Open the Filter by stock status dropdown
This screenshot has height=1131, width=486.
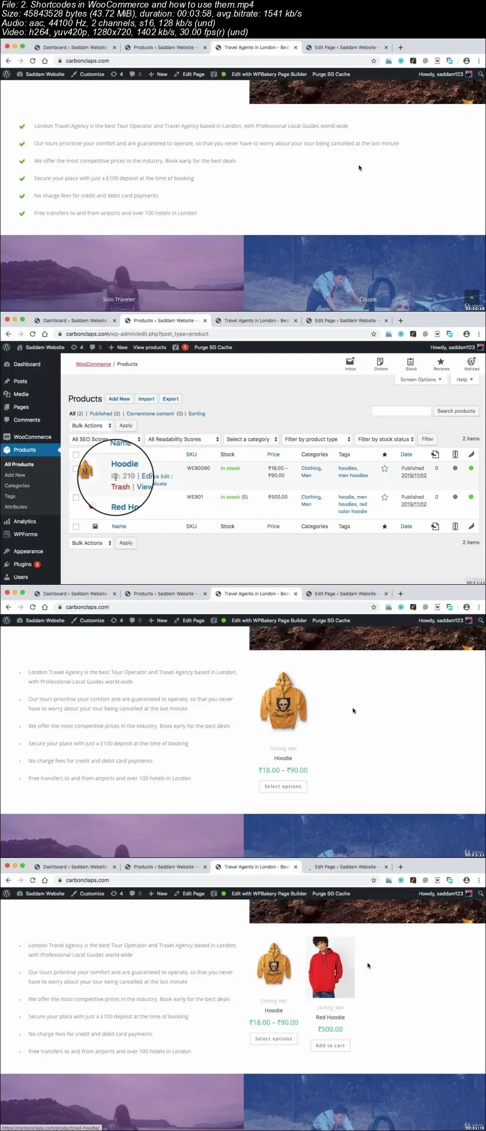385,439
